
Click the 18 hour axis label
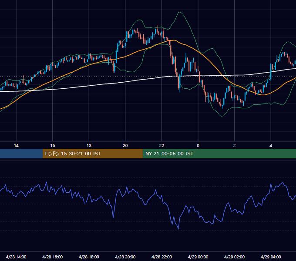[89, 146]
